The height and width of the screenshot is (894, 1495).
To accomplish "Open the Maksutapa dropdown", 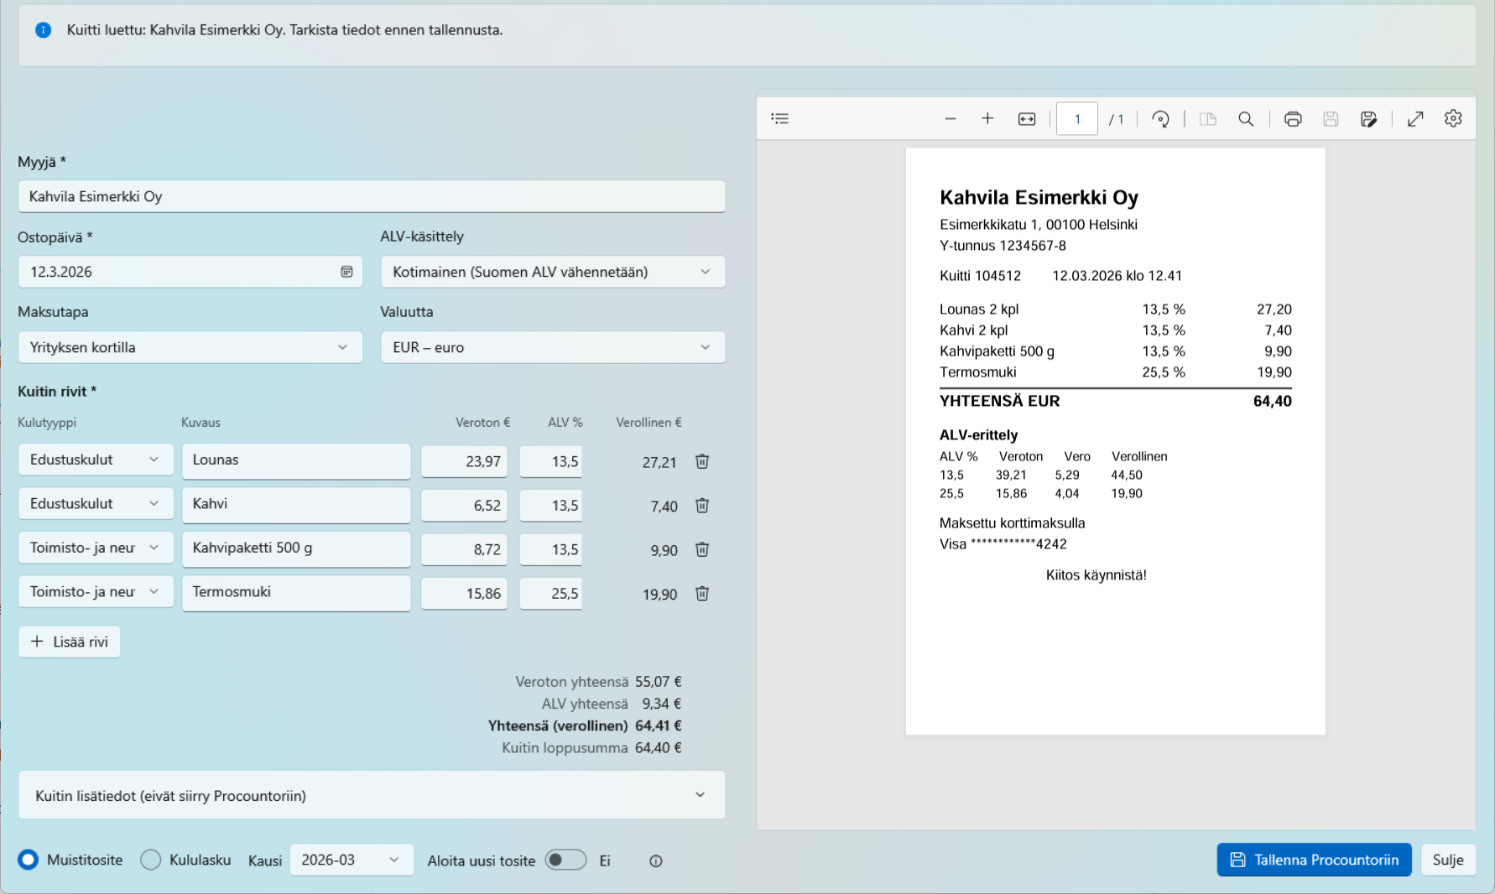I will pos(190,347).
